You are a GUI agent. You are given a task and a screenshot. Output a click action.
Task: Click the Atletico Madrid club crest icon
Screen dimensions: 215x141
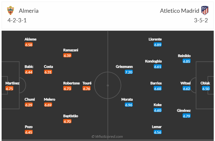pos(205,11)
